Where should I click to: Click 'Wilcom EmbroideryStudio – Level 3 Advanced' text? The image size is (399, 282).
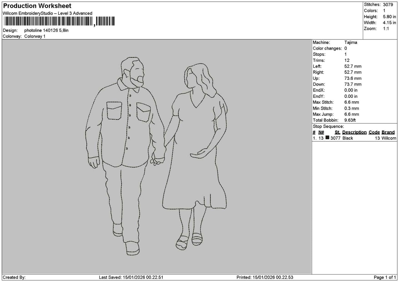[x=47, y=13]
